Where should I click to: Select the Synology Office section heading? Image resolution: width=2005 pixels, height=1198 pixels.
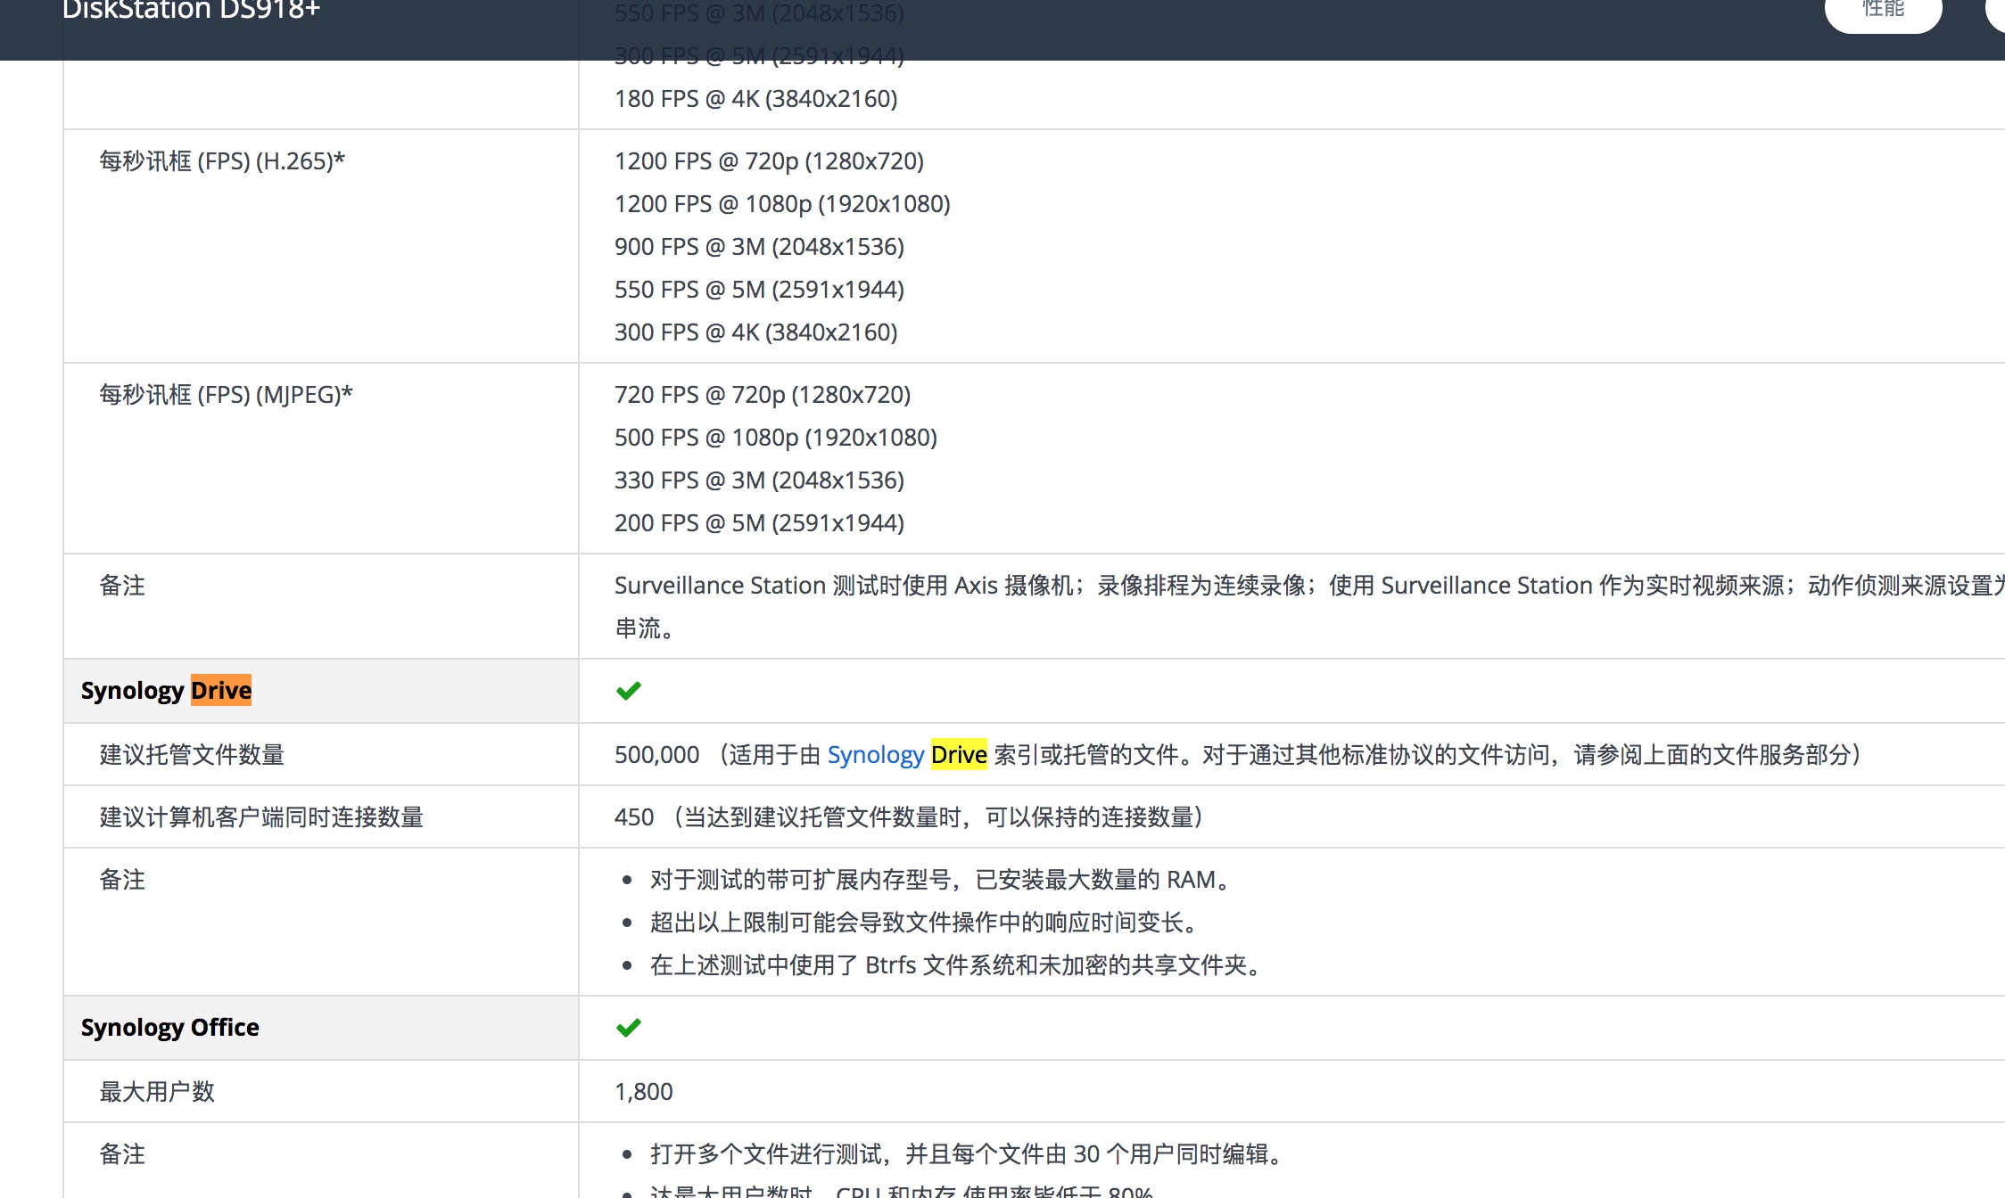coord(169,1028)
